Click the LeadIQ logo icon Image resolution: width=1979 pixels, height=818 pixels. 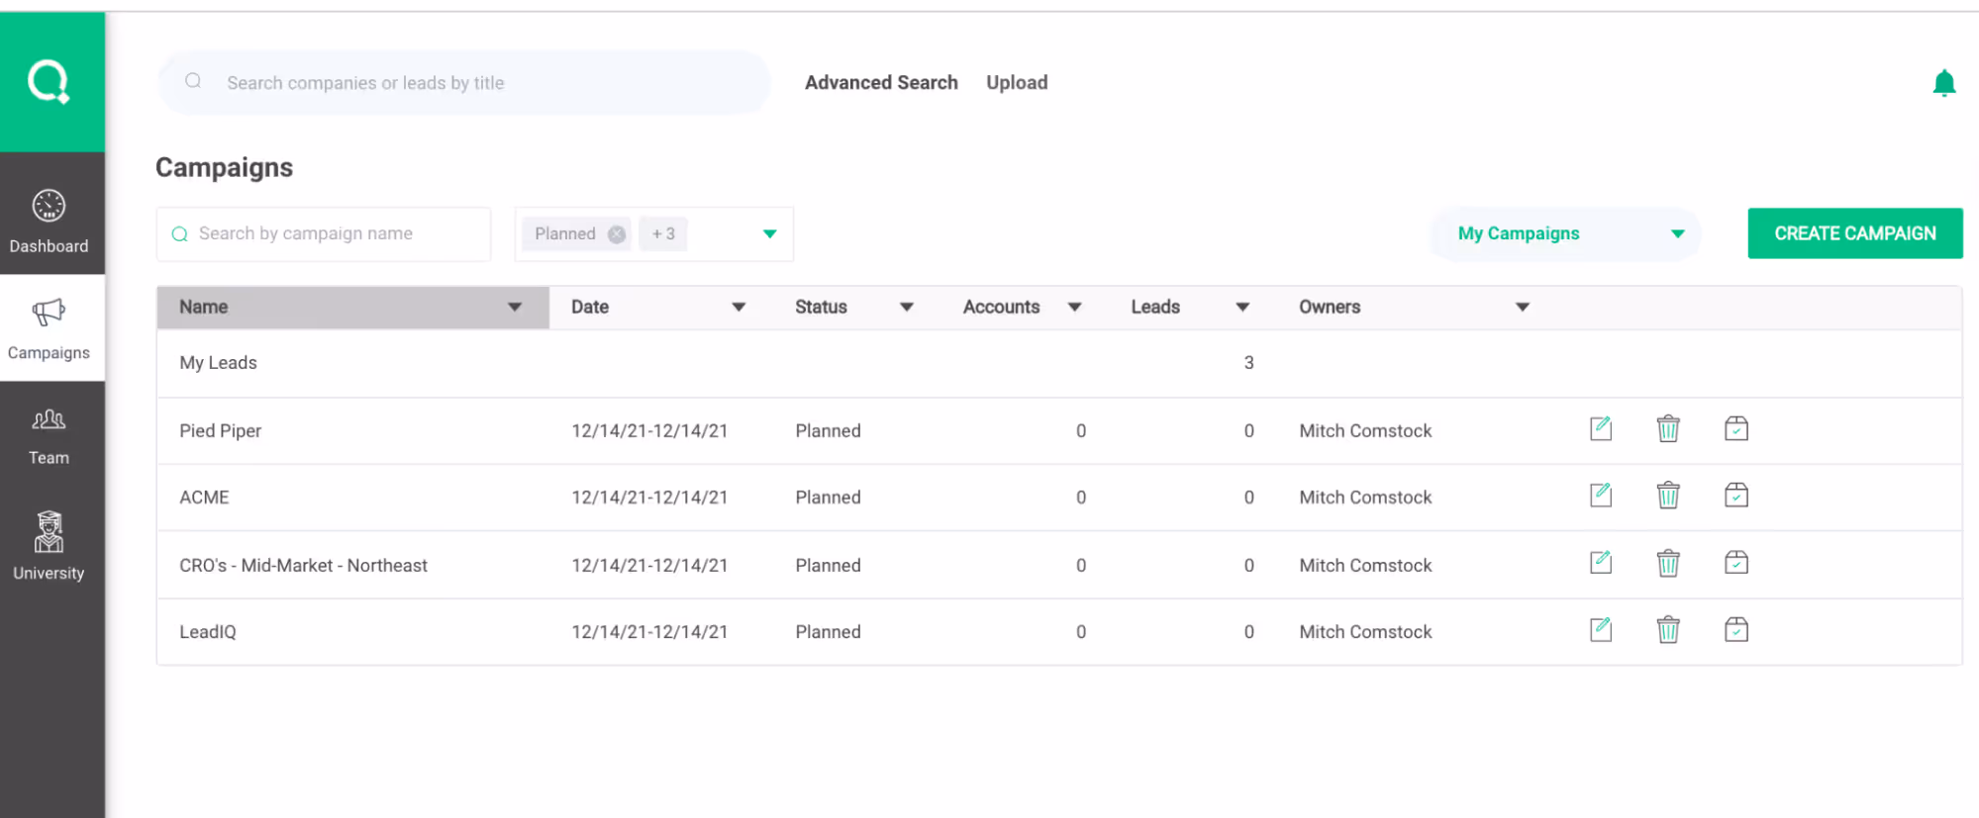(x=49, y=81)
